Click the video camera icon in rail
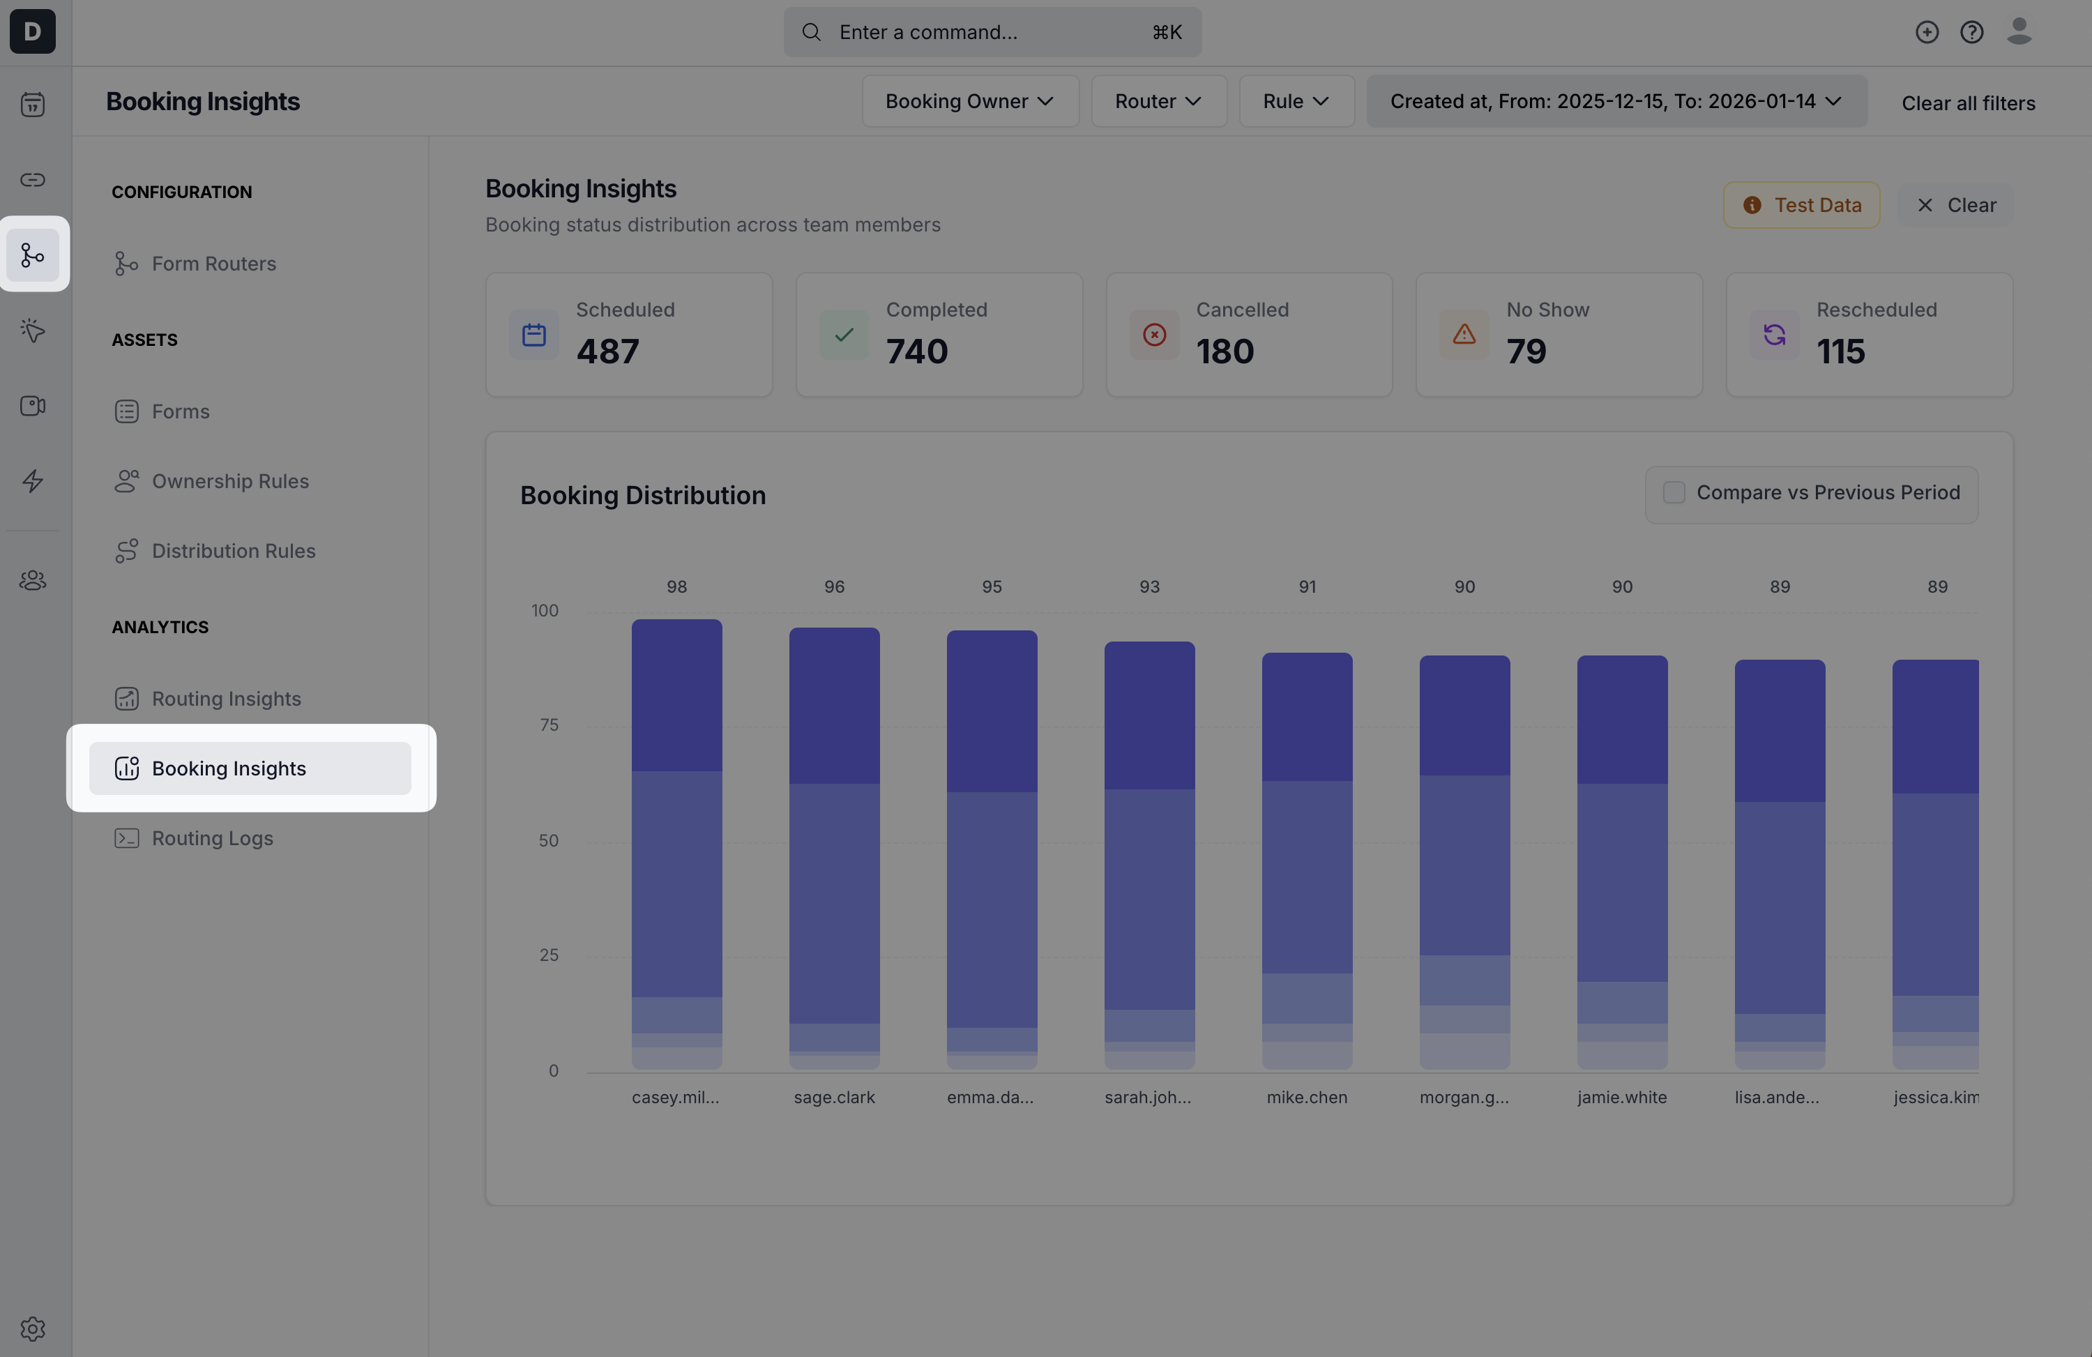Viewport: 2092px width, 1357px height. 33,406
